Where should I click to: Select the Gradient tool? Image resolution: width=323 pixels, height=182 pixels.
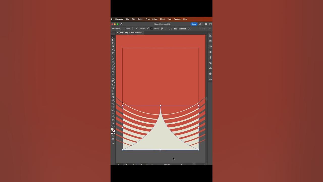point(113,97)
